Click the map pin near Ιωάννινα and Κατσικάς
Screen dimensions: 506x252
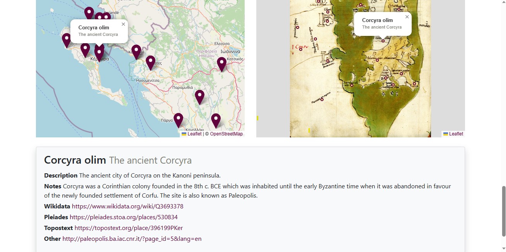pos(221,64)
